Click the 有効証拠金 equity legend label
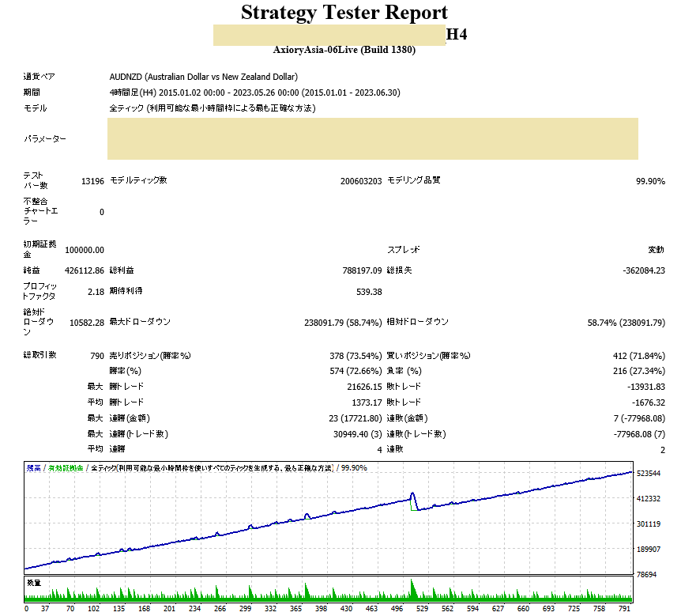The height and width of the screenshot is (616, 681). tap(66, 468)
